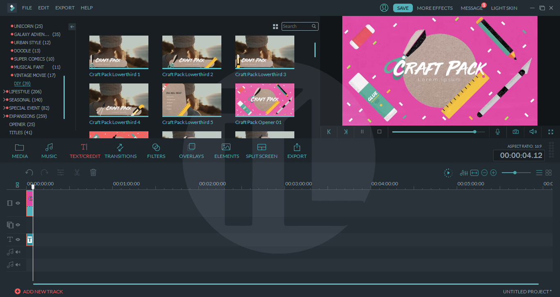Click the undo arrow icon
The height and width of the screenshot is (297, 560).
pyautogui.click(x=29, y=172)
